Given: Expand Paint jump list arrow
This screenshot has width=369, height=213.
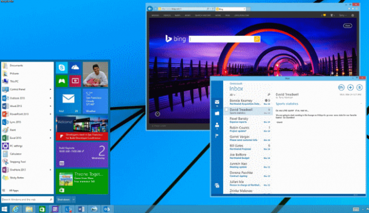Looking at the screenshot, I should pos(50,130).
